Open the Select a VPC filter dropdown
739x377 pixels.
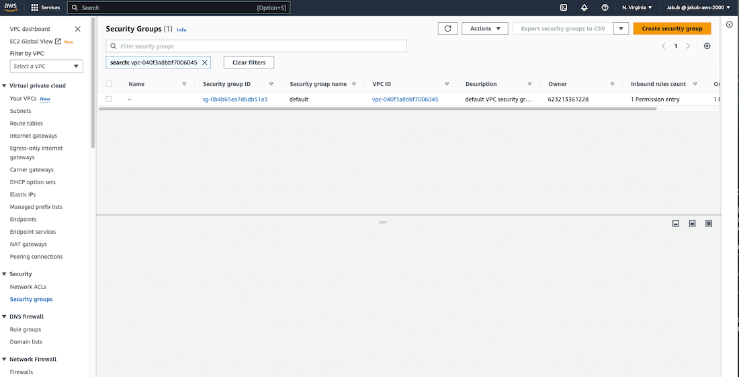click(x=46, y=66)
